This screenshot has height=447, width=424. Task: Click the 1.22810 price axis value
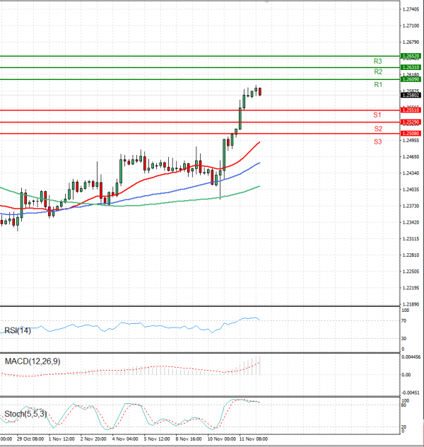[x=411, y=255]
